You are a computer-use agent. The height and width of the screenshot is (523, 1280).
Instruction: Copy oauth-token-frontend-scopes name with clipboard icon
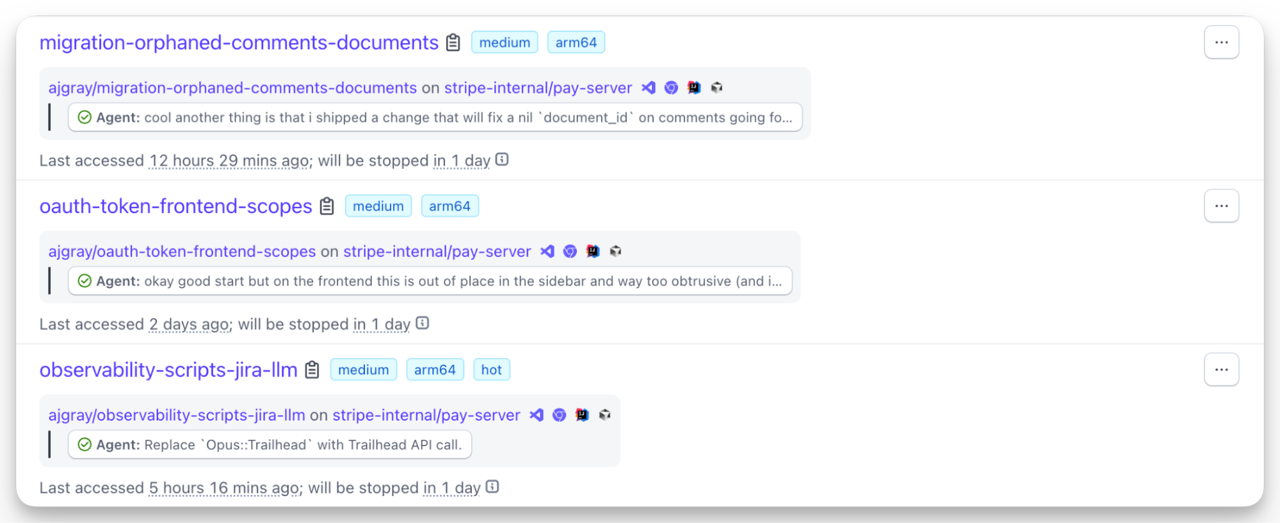tap(327, 206)
